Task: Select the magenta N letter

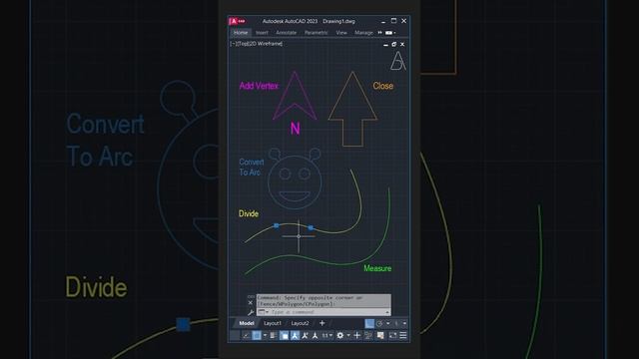Action: 296,129
